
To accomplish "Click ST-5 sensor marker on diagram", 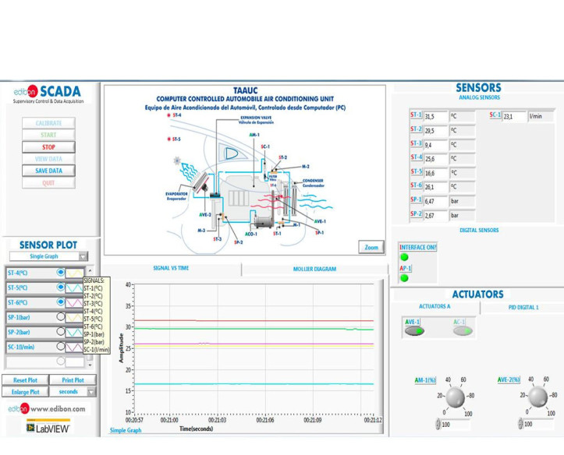I will click(168, 139).
